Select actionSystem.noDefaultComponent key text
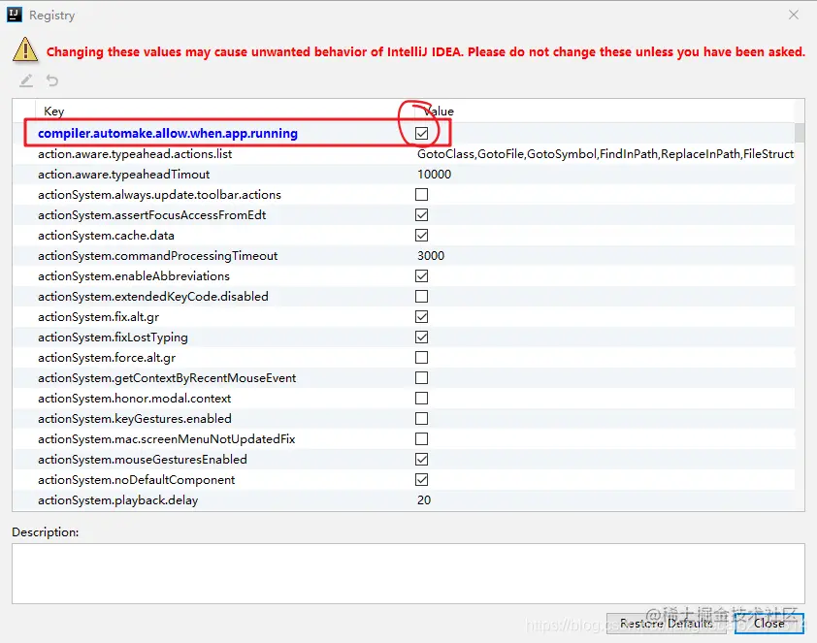Image resolution: width=817 pixels, height=643 pixels. [x=136, y=479]
